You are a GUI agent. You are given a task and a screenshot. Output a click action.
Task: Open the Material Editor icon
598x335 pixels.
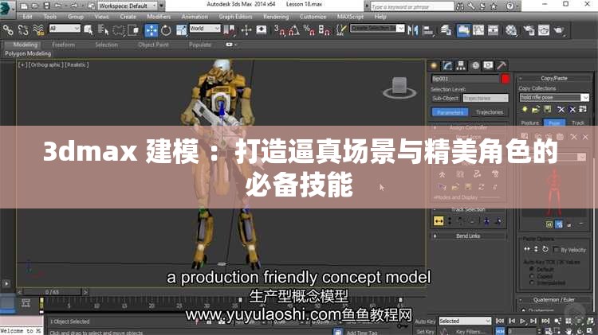tap(511, 30)
